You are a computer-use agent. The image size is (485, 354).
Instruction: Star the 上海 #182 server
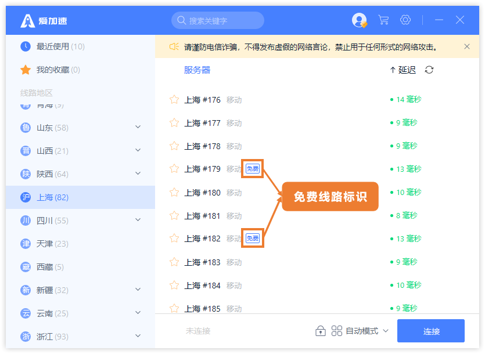174,239
